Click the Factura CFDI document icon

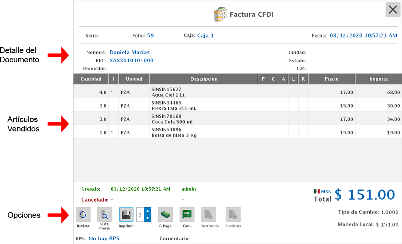[x=220, y=15]
